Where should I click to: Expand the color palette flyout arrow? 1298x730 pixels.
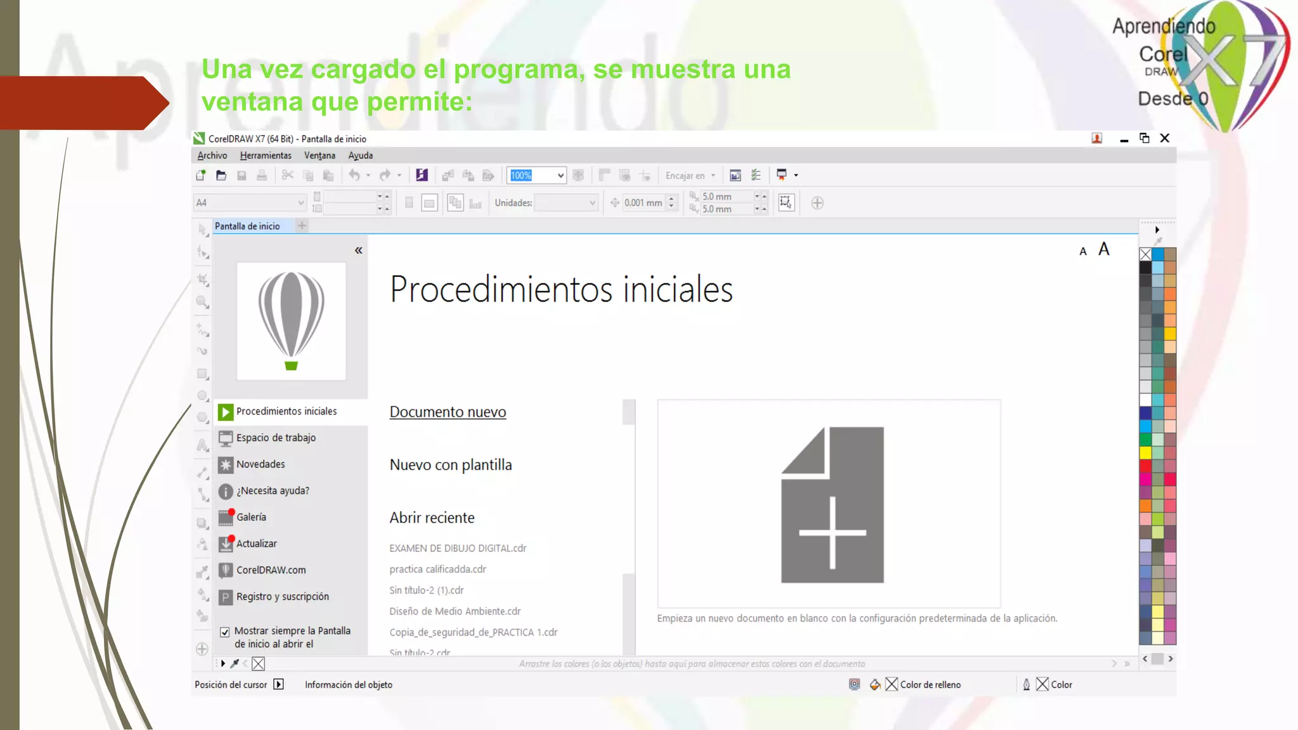(1157, 230)
